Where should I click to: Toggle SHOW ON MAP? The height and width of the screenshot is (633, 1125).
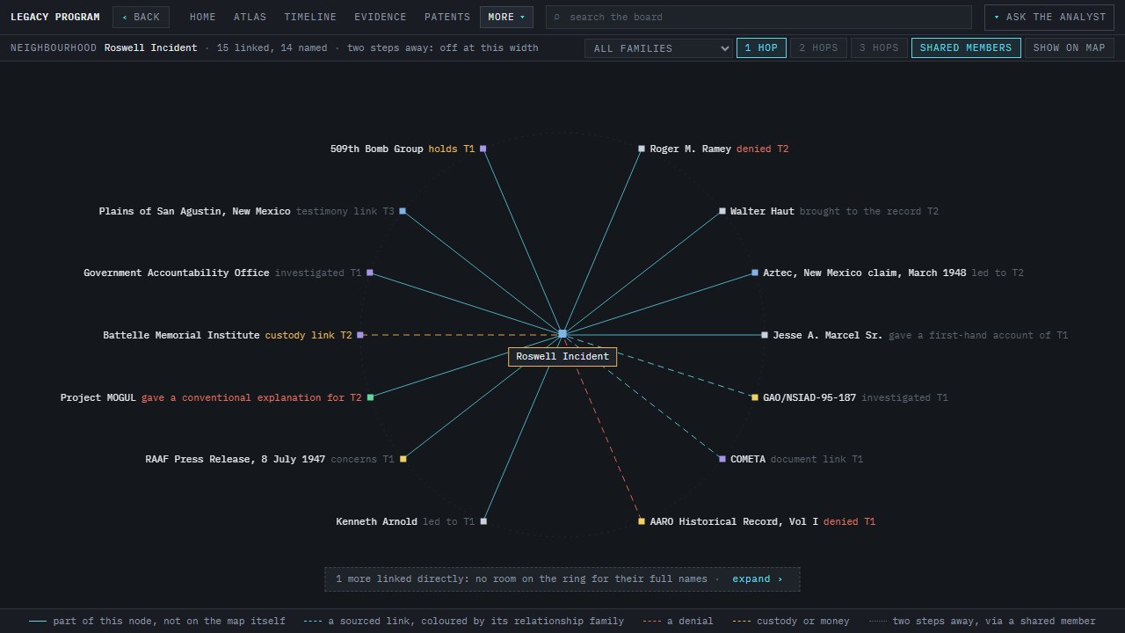(x=1069, y=48)
